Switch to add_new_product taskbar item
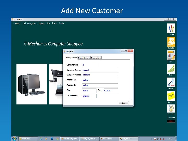 (90, 139)
